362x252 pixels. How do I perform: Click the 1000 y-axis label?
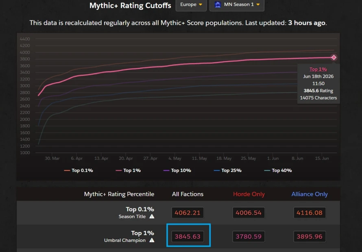pos(25,152)
